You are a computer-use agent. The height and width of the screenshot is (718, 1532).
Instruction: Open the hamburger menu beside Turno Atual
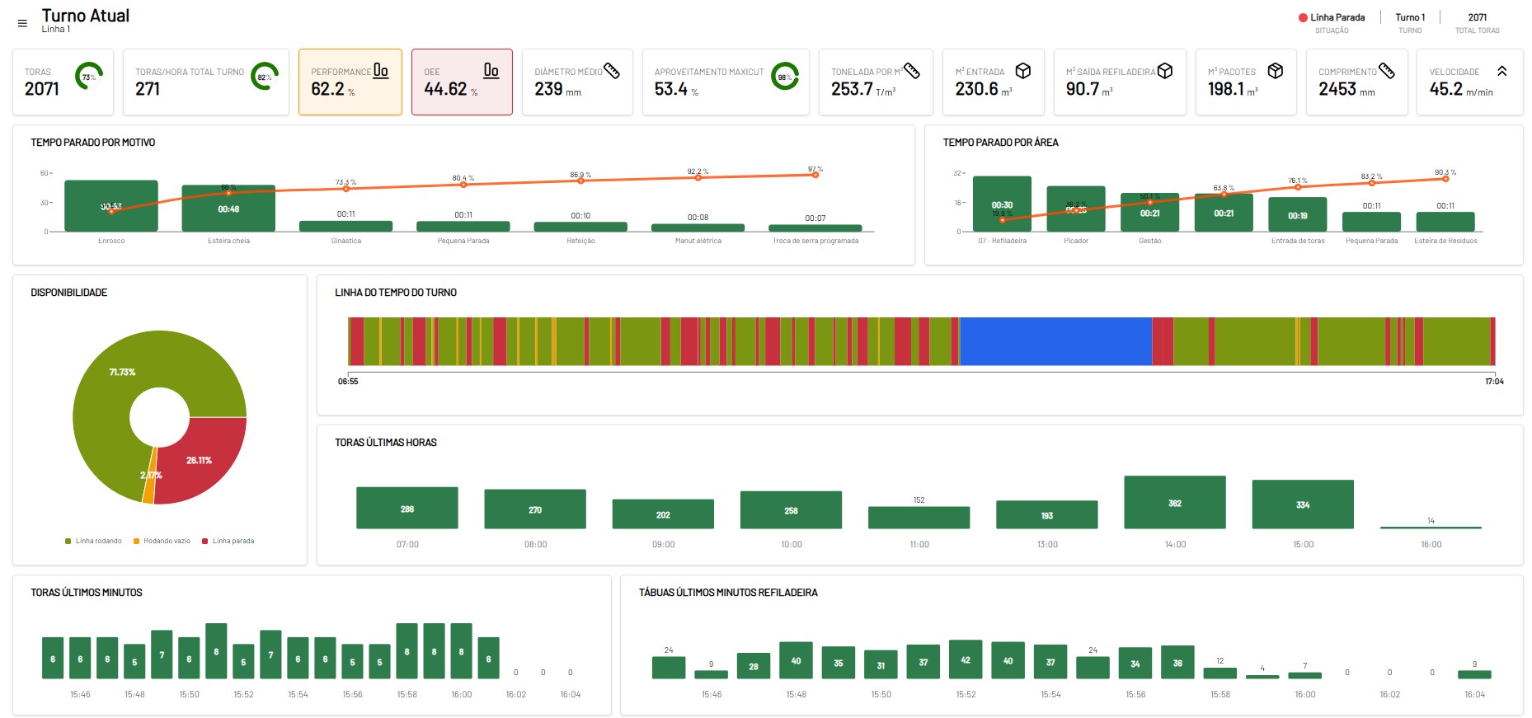pyautogui.click(x=22, y=23)
